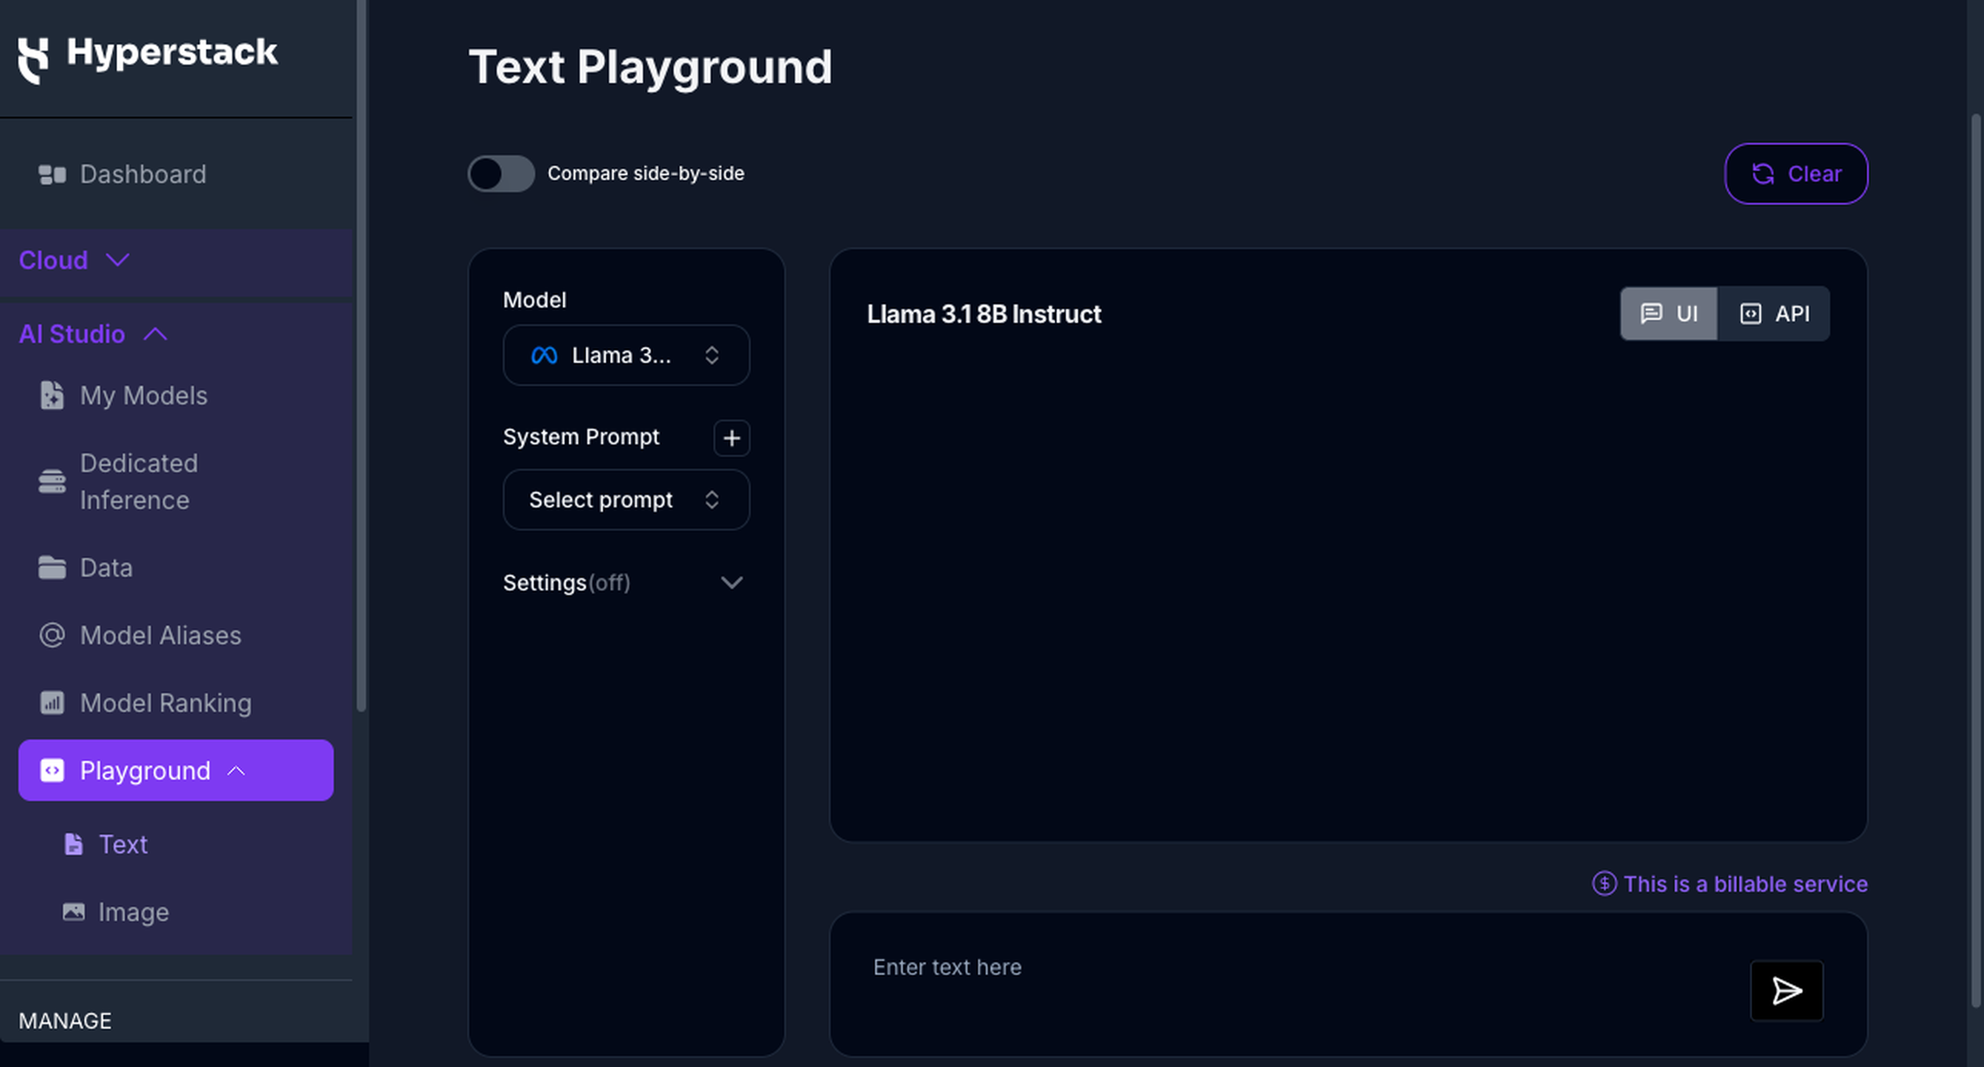Send the message with the arrow icon
1984x1067 pixels.
[x=1787, y=991]
